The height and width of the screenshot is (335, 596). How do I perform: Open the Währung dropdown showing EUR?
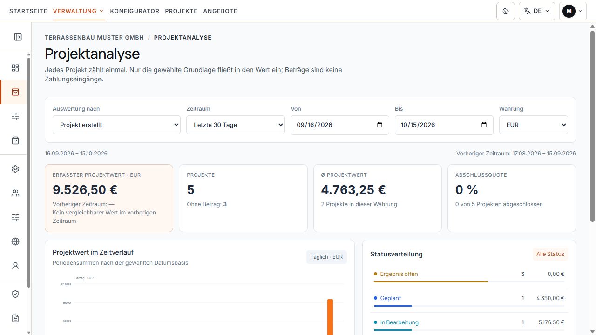click(534, 125)
